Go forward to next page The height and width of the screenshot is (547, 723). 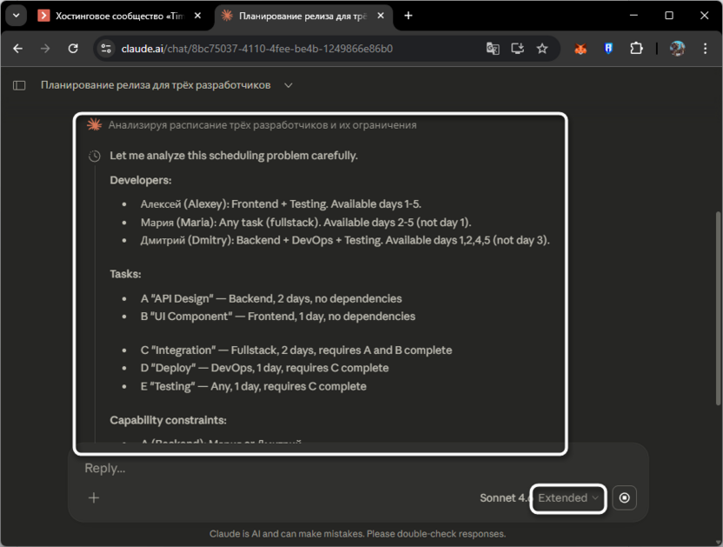[45, 49]
